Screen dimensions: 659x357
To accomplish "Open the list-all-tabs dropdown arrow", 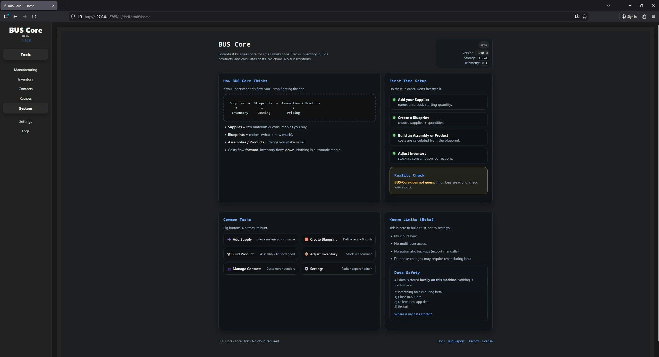I will [608, 5].
